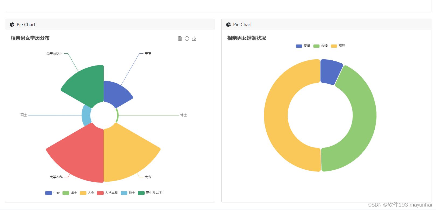The height and width of the screenshot is (210, 436).
Task: Click pie icon in left Pie Chart header
Action: point(12,25)
